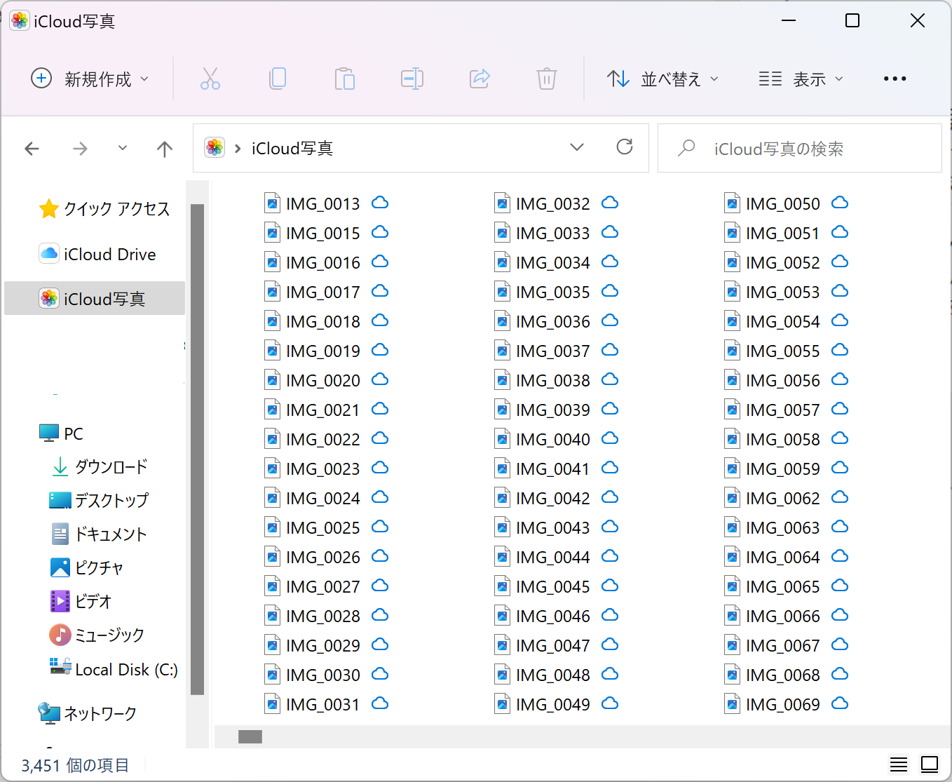Open デスクトップ folder in sidebar
Image resolution: width=952 pixels, height=782 pixels.
99,500
